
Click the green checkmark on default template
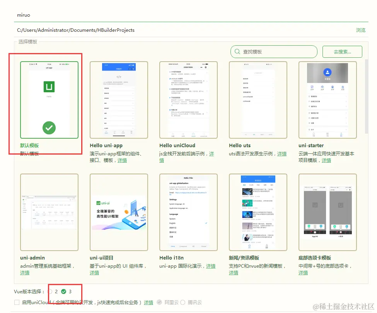coord(49,128)
